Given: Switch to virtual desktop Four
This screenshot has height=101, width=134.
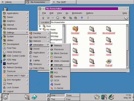Looking at the screenshot, I should [72, 99].
